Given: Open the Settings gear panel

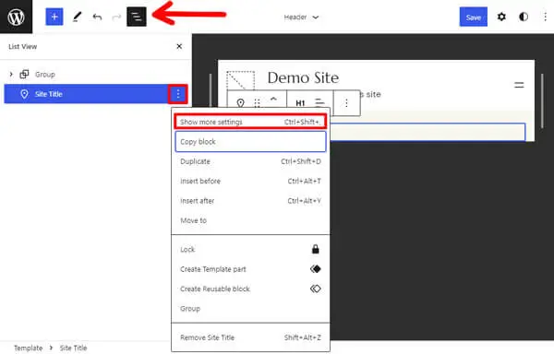Looking at the screenshot, I should click(501, 17).
